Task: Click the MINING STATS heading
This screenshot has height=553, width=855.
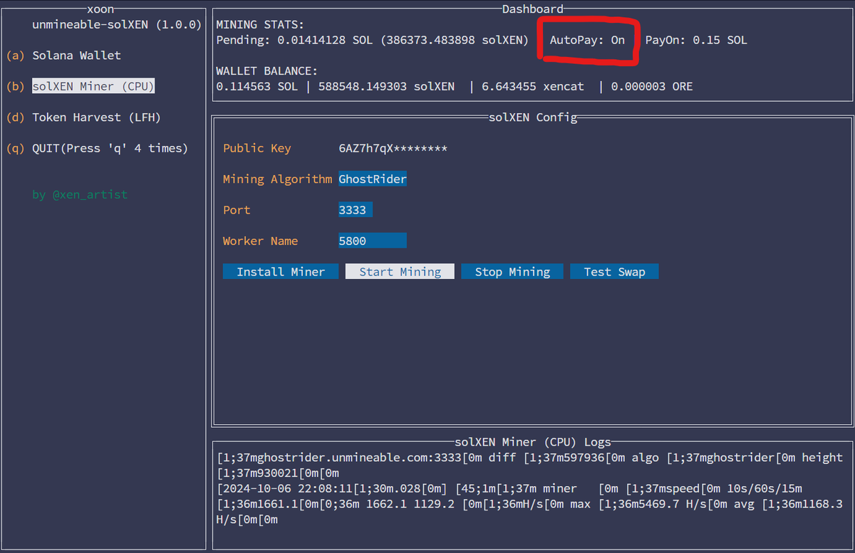Action: (x=260, y=24)
